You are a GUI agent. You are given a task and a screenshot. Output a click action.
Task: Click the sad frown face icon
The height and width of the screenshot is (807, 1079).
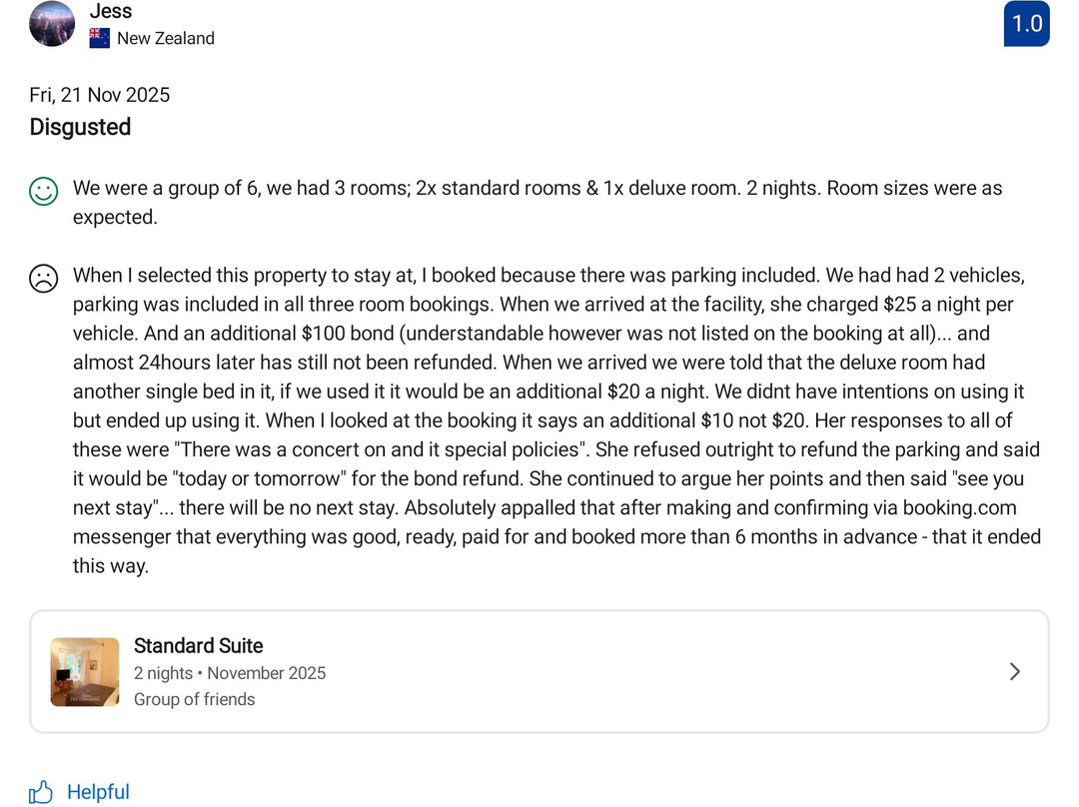[x=43, y=278]
